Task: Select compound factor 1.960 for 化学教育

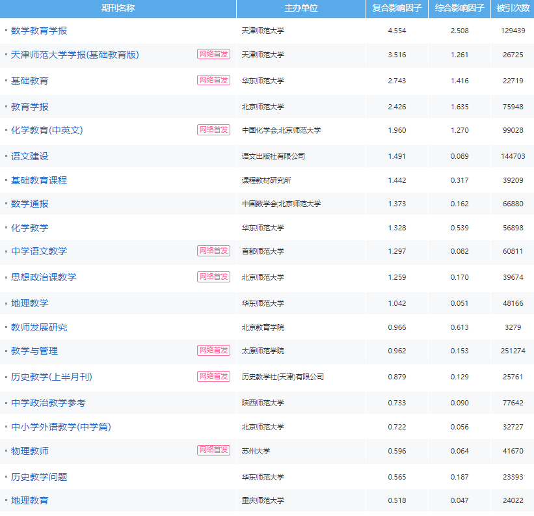Action: click(397, 130)
